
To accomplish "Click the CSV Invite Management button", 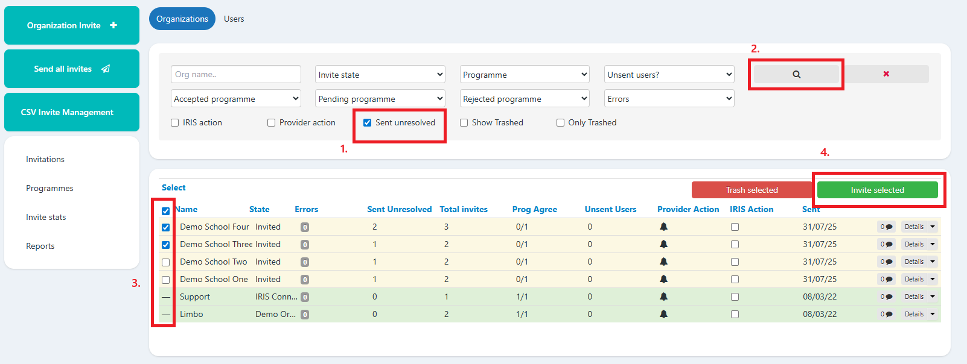I will pyautogui.click(x=72, y=112).
